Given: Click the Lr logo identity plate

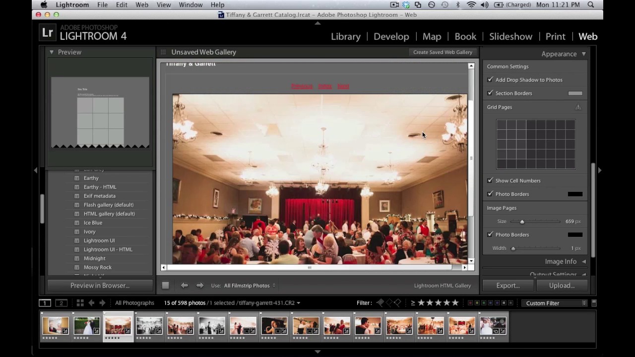Looking at the screenshot, I should (x=48, y=33).
